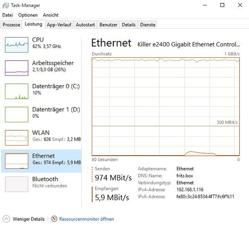The height and width of the screenshot is (228, 249).
Task: Click the Ethernet heading above the graph
Action: tap(111, 43)
